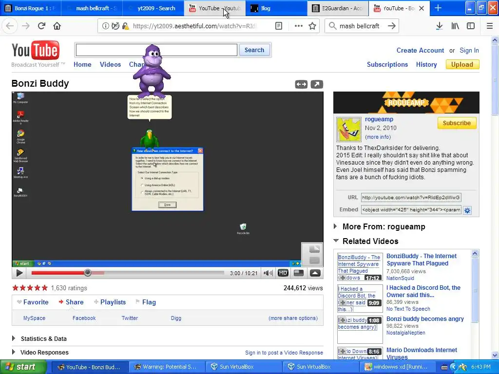
Task: Go to browser home icon
Action: [x=57, y=26]
